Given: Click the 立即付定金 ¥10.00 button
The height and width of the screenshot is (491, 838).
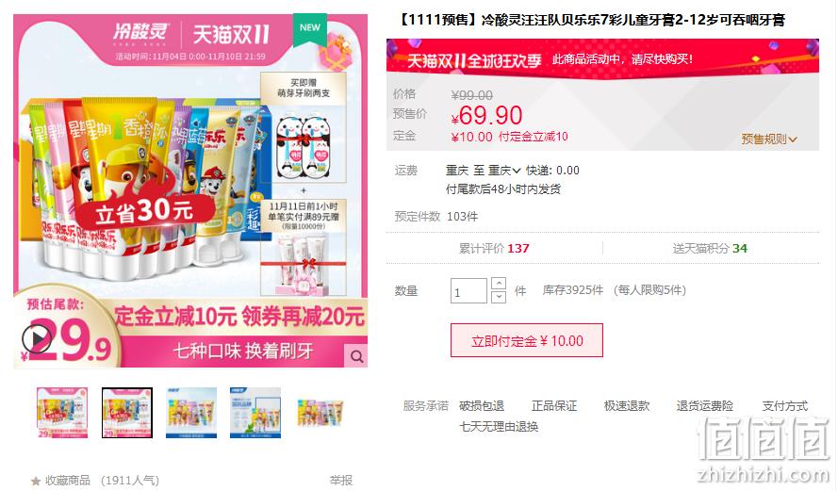Looking at the screenshot, I should click(526, 340).
